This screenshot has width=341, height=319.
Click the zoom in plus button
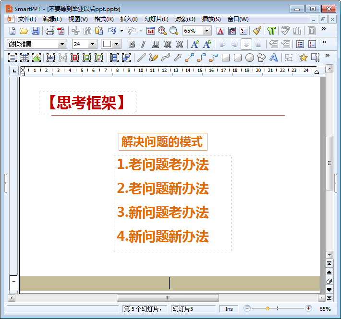[308, 308]
